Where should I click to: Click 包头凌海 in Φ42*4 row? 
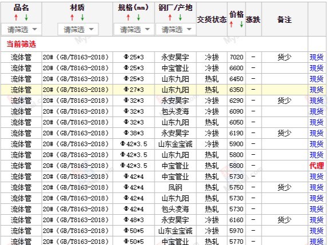(175, 209)
